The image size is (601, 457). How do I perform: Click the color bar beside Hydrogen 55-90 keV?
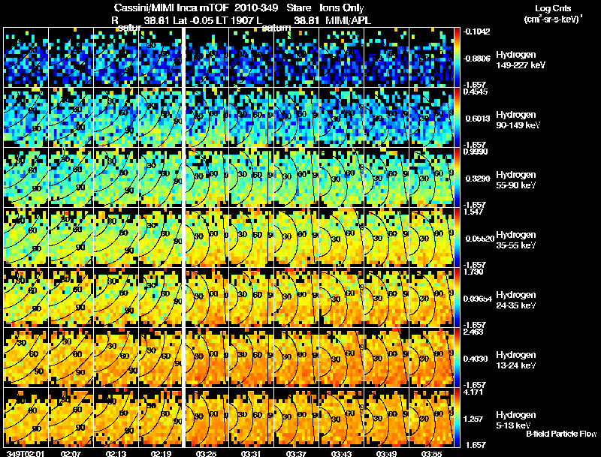(457, 178)
